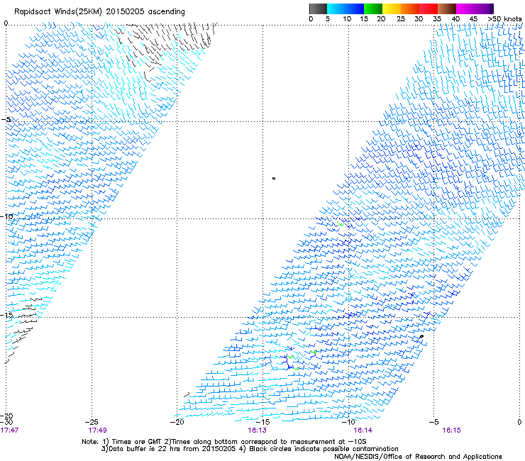Viewport: 525px width, 461px height.
Task: Click the time label '16:15'
Action: pyautogui.click(x=451, y=431)
